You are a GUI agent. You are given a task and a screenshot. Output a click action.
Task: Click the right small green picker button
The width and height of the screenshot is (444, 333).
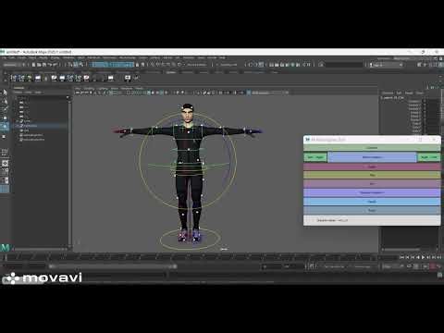click(429, 157)
